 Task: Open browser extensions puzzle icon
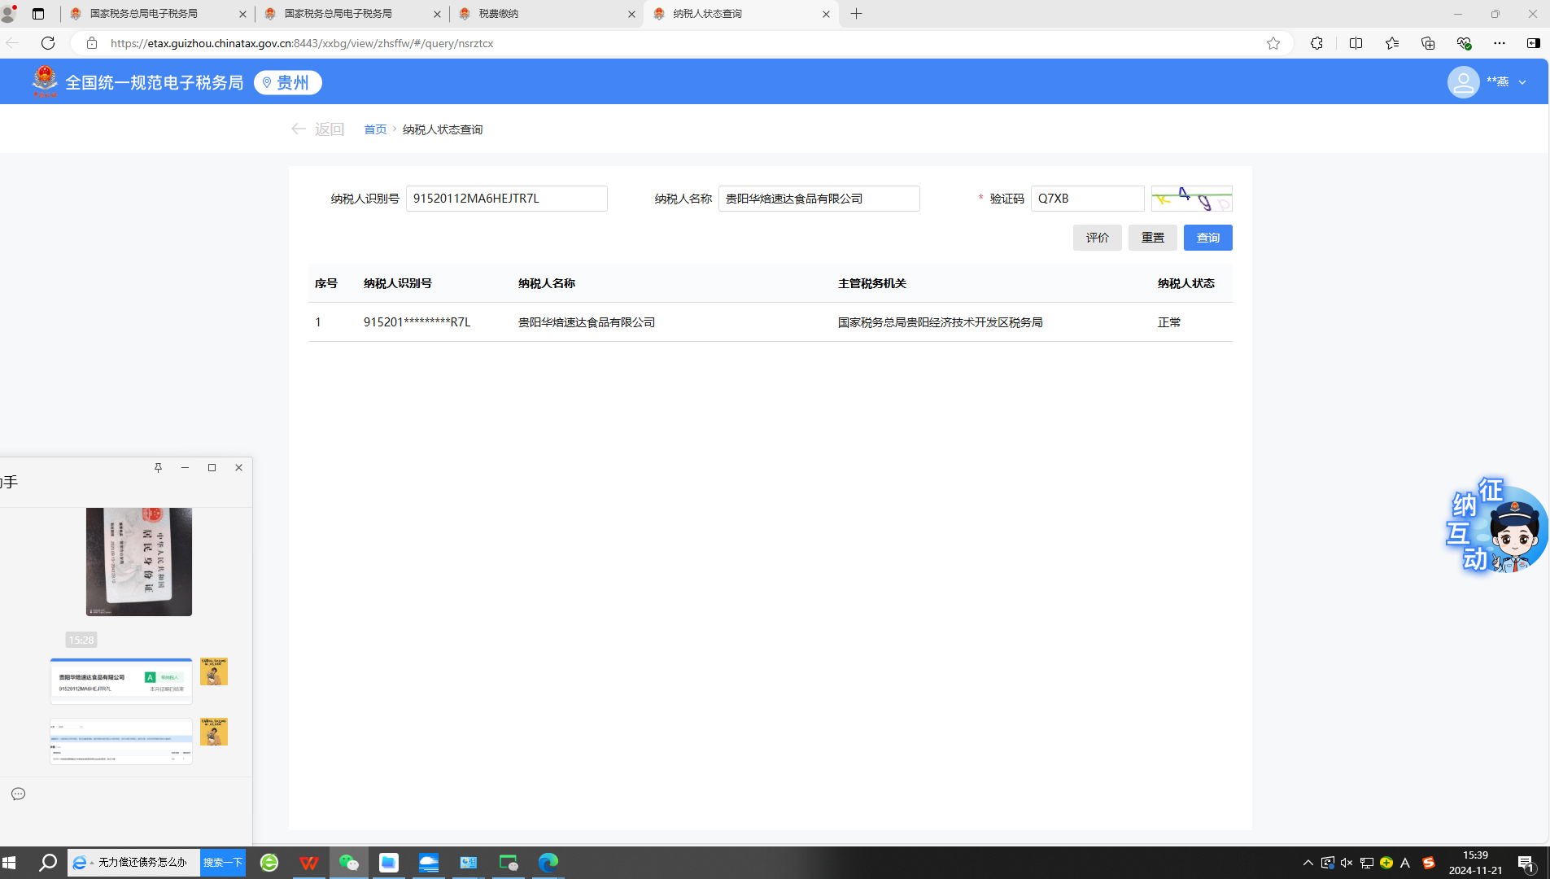(x=1316, y=43)
